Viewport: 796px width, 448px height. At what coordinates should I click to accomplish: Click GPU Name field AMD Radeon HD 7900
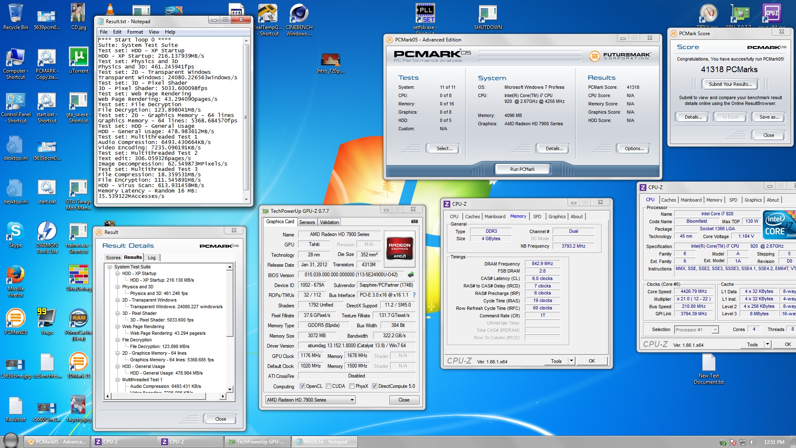pos(339,234)
